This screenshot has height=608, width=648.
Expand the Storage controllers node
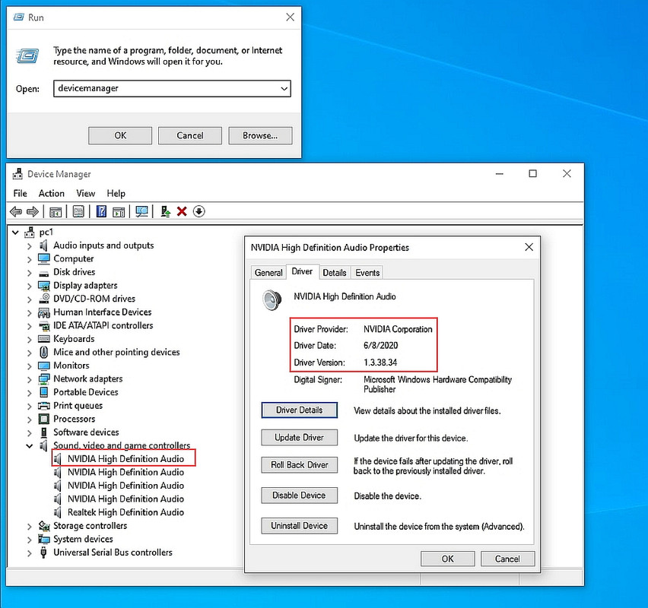pyautogui.click(x=29, y=527)
